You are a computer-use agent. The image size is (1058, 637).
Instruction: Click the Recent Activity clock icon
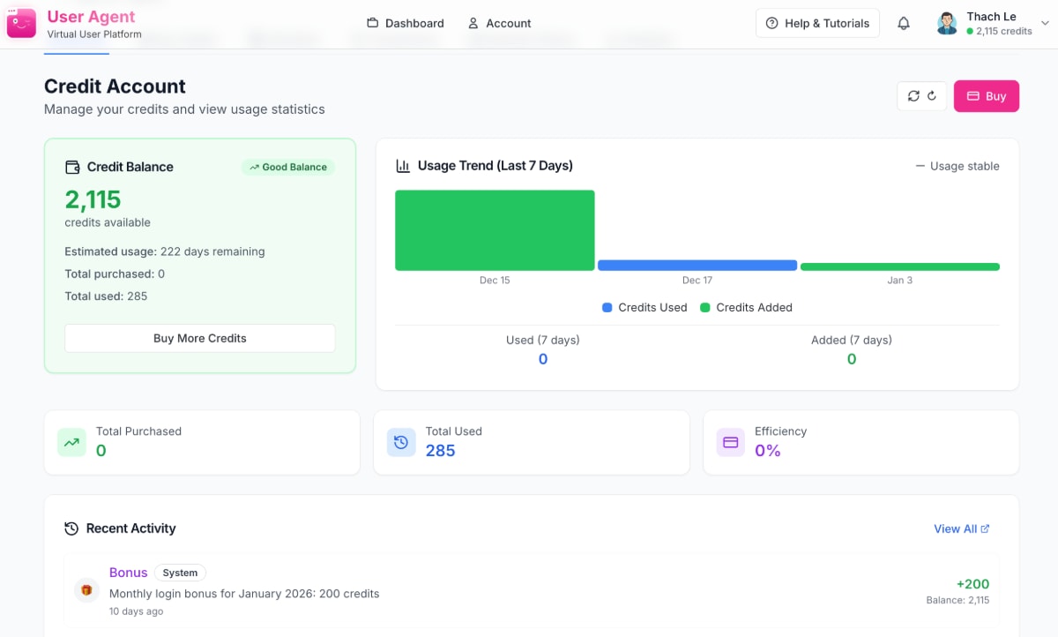click(x=71, y=528)
